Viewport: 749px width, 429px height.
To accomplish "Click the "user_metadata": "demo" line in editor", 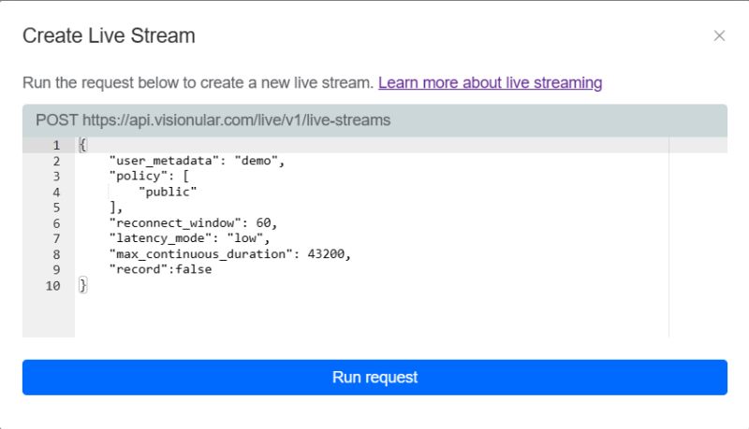I will 197,161.
